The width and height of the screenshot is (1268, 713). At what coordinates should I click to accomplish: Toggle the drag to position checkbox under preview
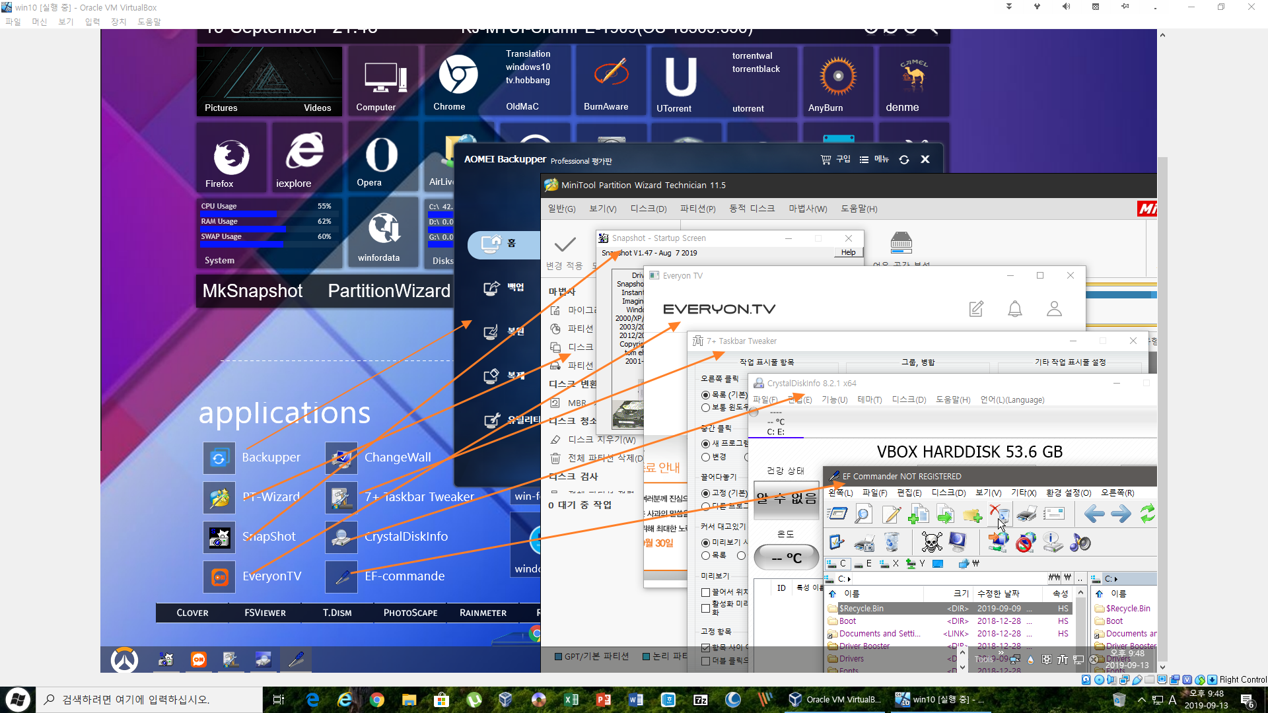pyautogui.click(x=705, y=592)
